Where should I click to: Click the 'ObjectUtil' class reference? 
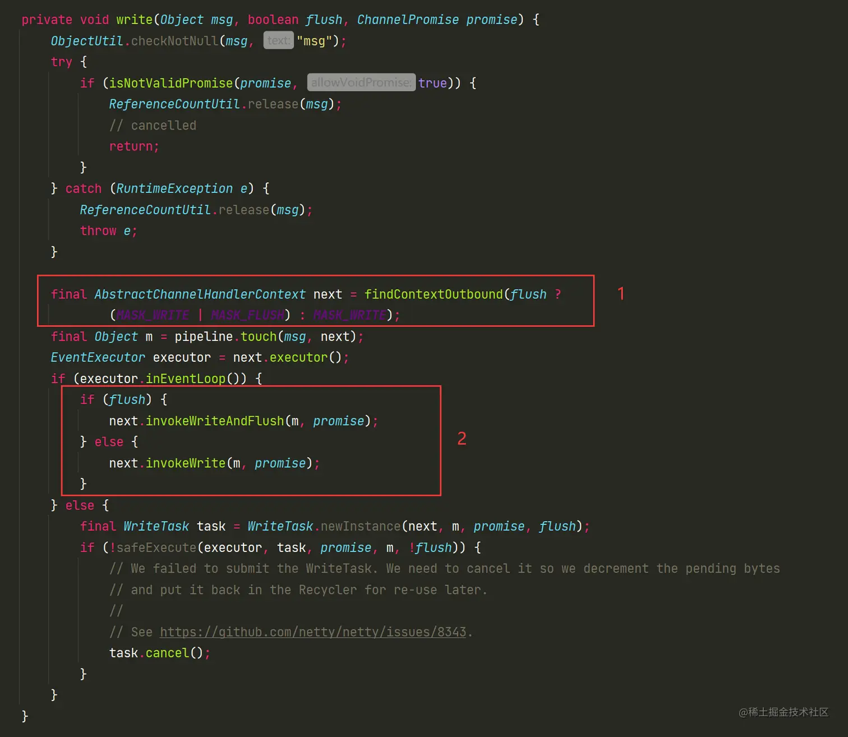tap(87, 41)
